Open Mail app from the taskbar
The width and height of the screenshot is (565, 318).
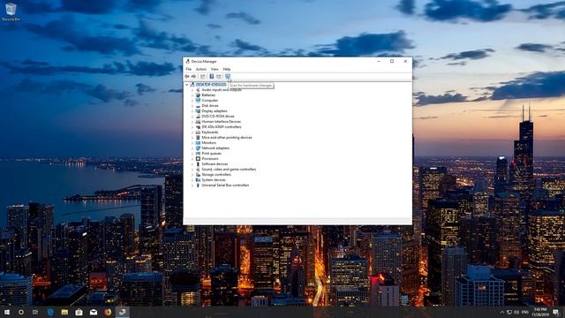94,312
